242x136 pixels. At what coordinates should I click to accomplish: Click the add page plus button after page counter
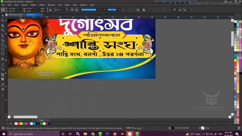[x=33, y=120]
